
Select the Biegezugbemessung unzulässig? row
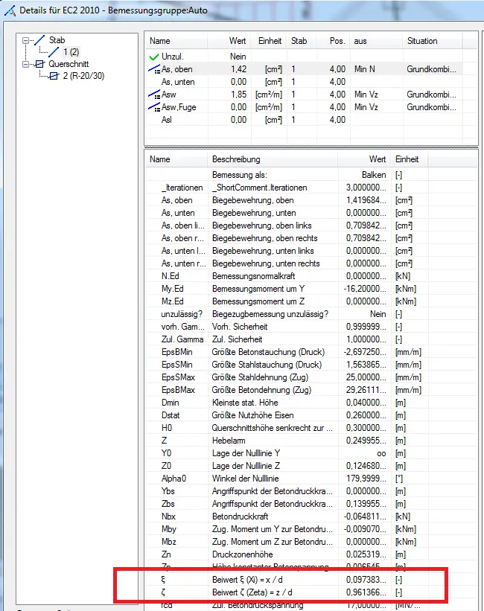point(287,314)
